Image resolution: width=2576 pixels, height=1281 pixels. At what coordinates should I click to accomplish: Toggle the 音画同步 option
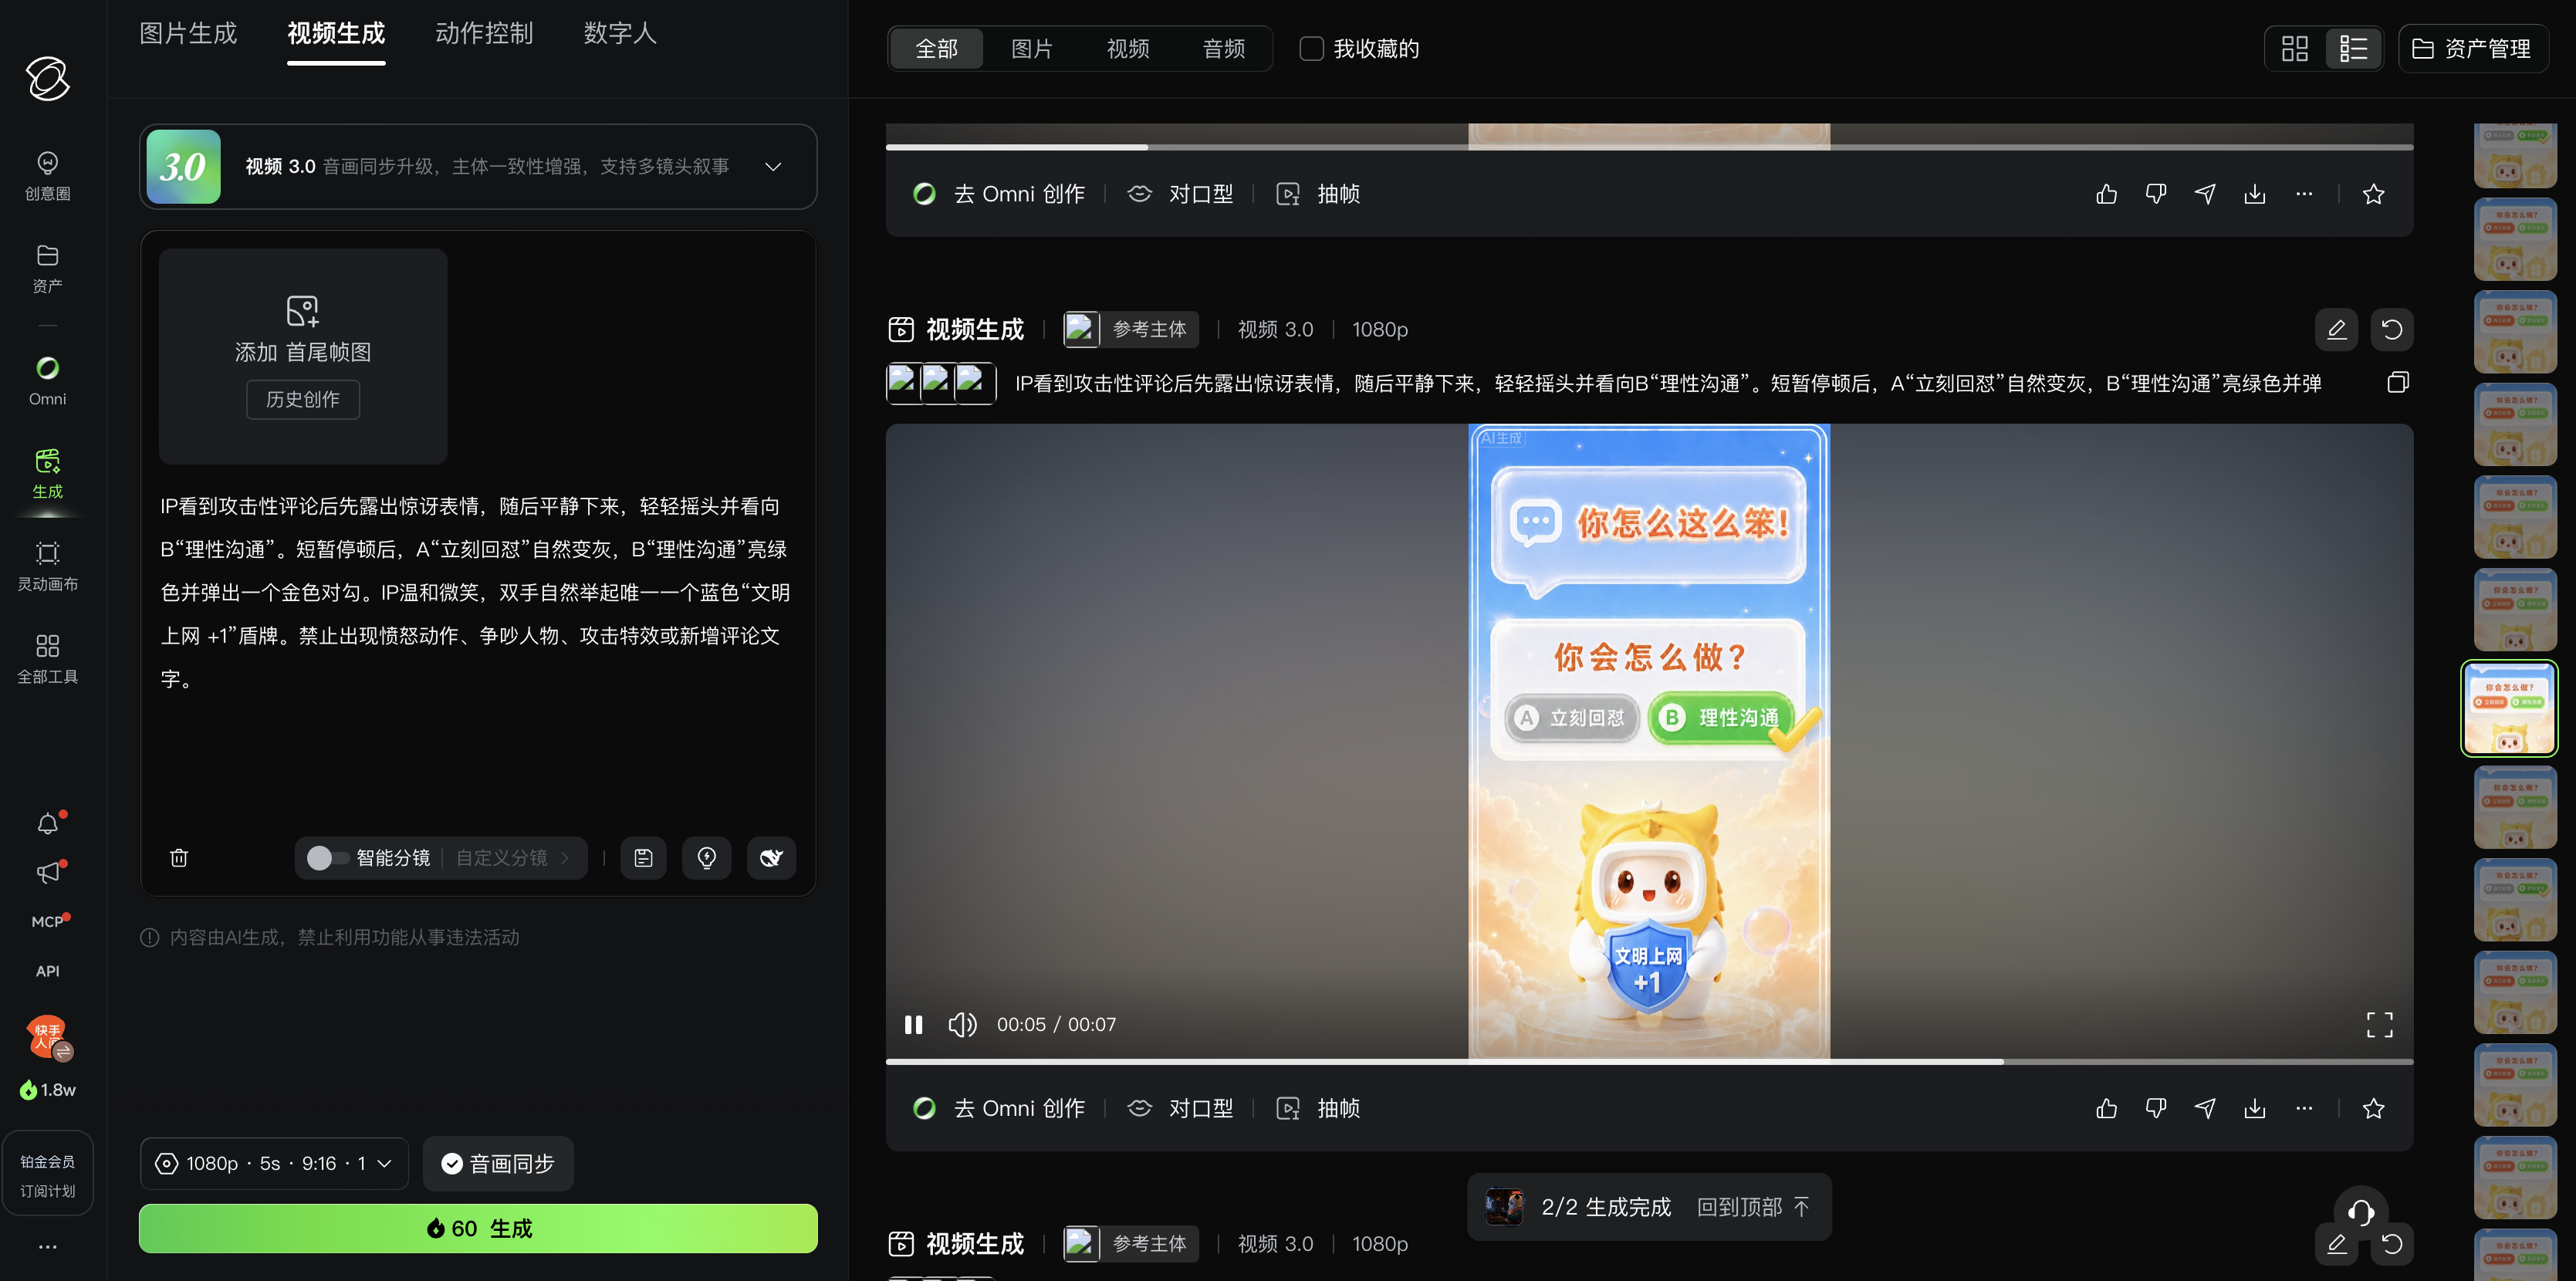[498, 1164]
